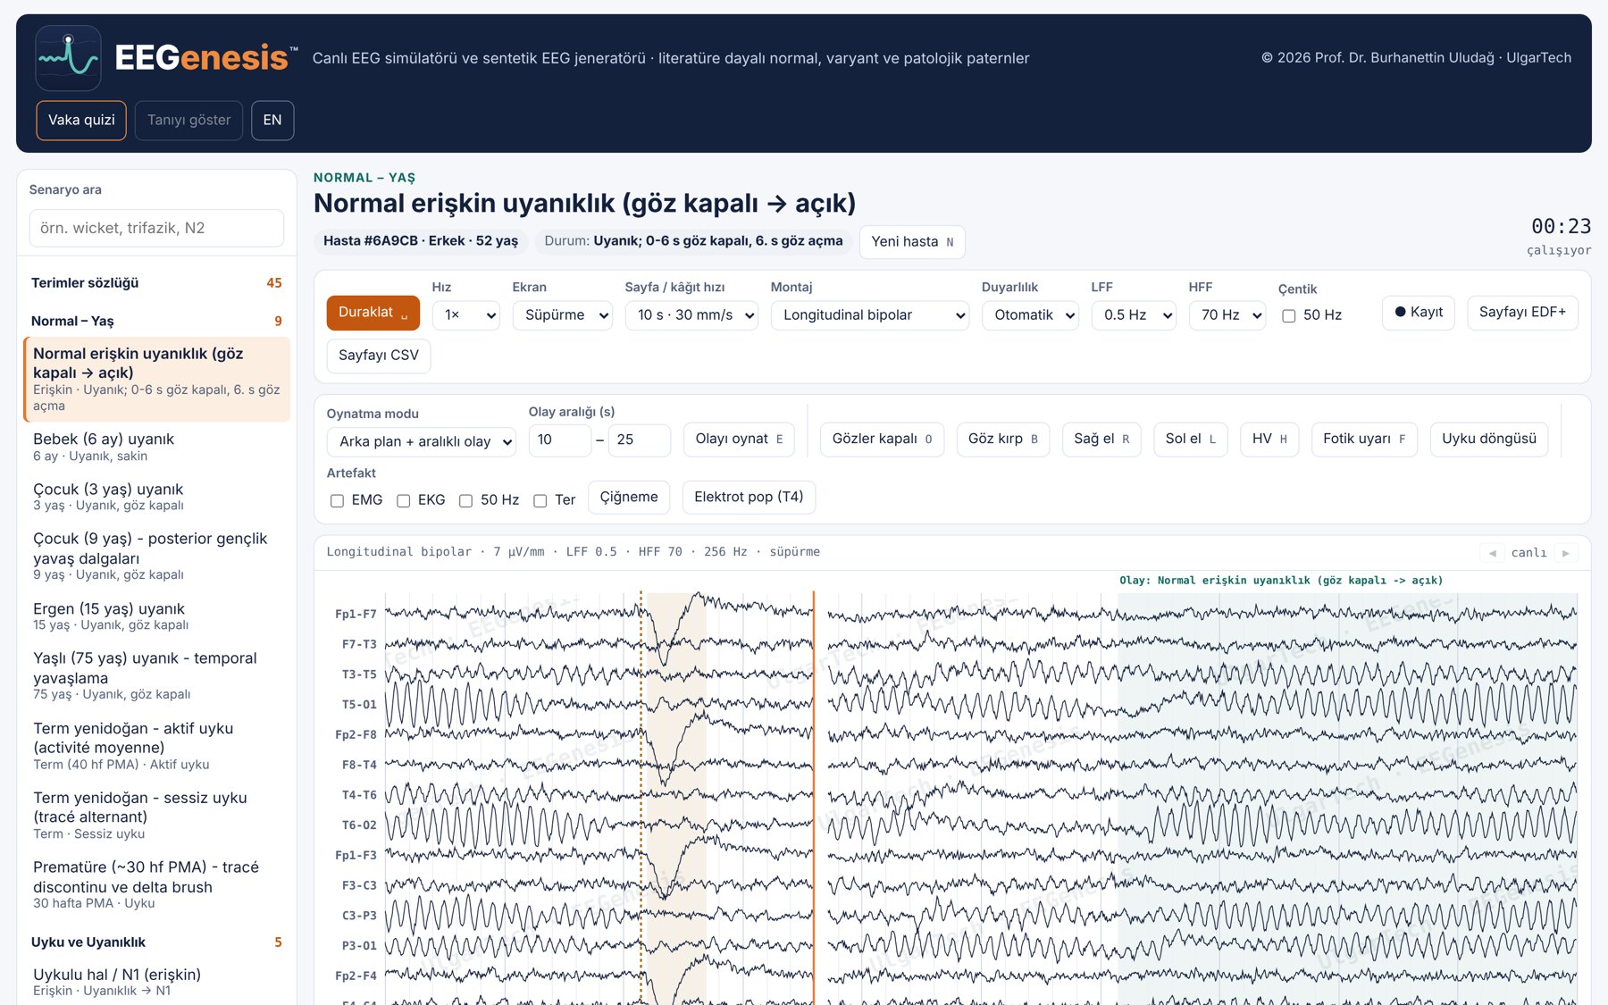Image resolution: width=1608 pixels, height=1005 pixels.
Task: Click the Olayı oynat button
Action: (739, 440)
